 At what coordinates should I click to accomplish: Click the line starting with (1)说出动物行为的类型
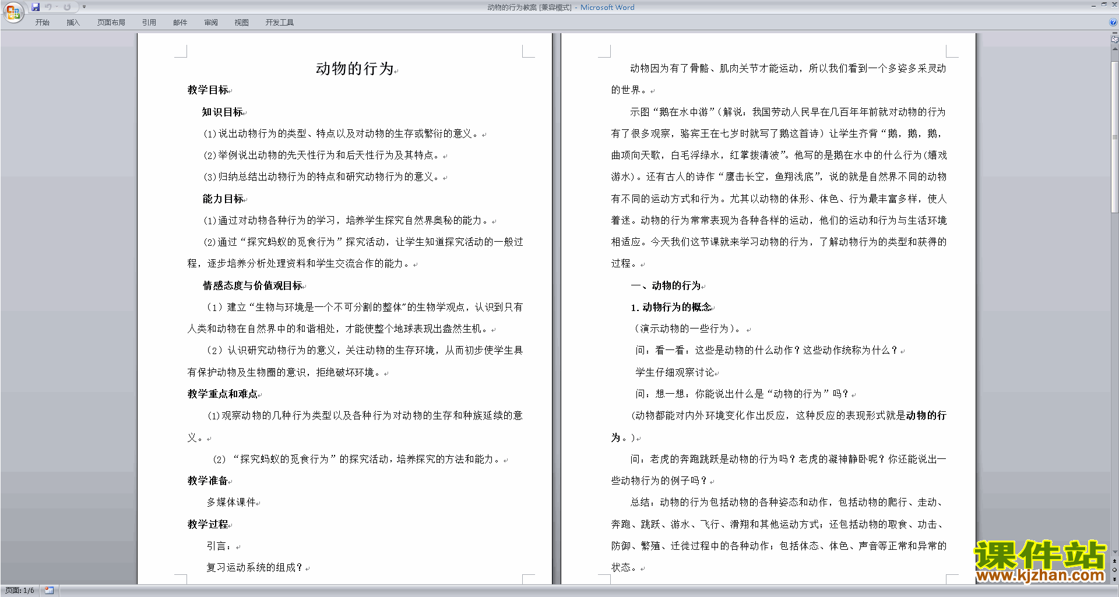click(x=343, y=133)
